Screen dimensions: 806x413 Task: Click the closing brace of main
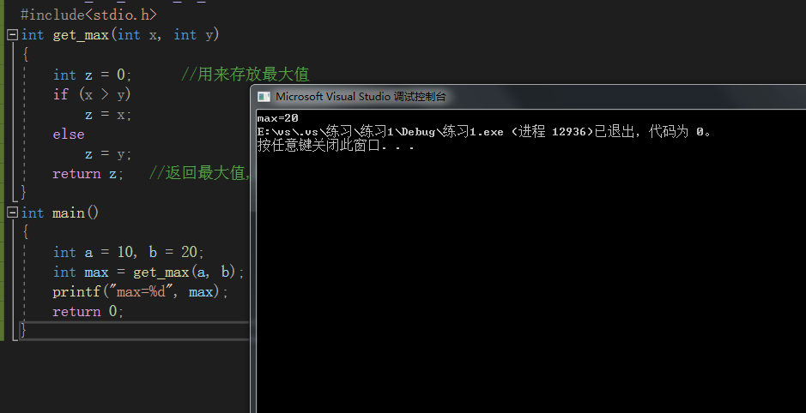[23, 332]
